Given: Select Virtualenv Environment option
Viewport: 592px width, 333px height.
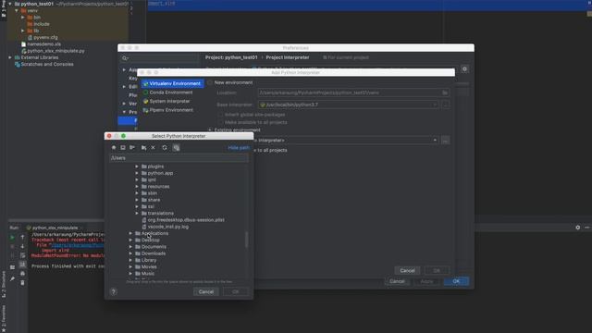Looking at the screenshot, I should pyautogui.click(x=173, y=83).
